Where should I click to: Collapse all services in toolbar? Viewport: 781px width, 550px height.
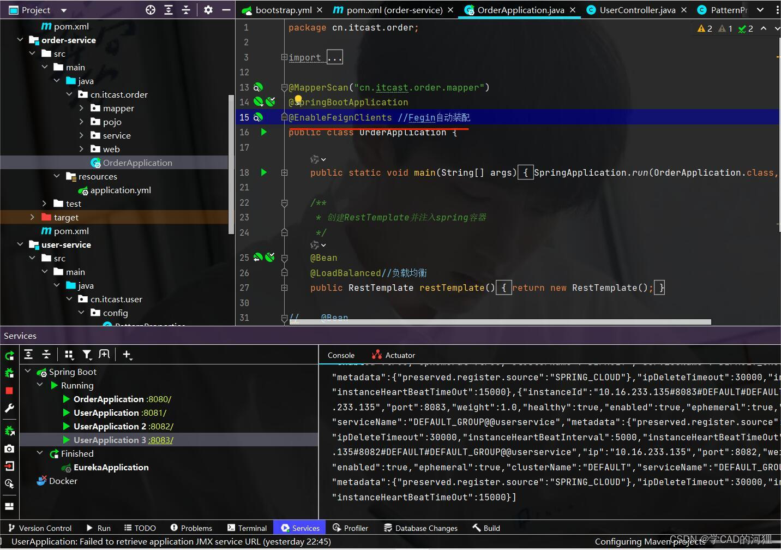point(46,355)
